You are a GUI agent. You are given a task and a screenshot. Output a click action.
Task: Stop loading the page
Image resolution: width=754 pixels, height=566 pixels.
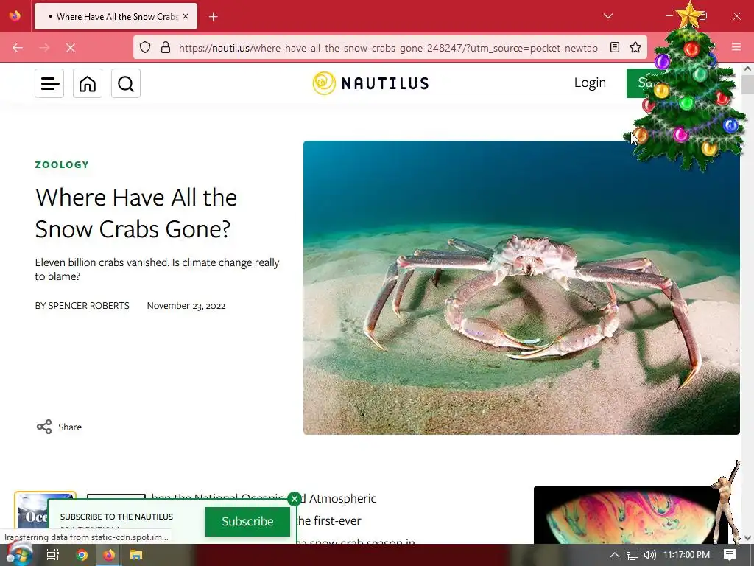point(71,48)
